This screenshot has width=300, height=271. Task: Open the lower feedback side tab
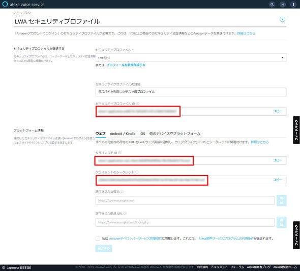[296, 235]
